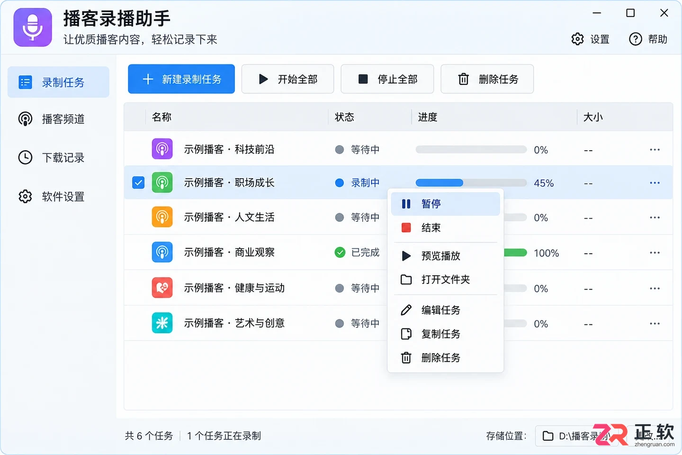Click the 进度 column header
682x455 pixels.
point(428,117)
